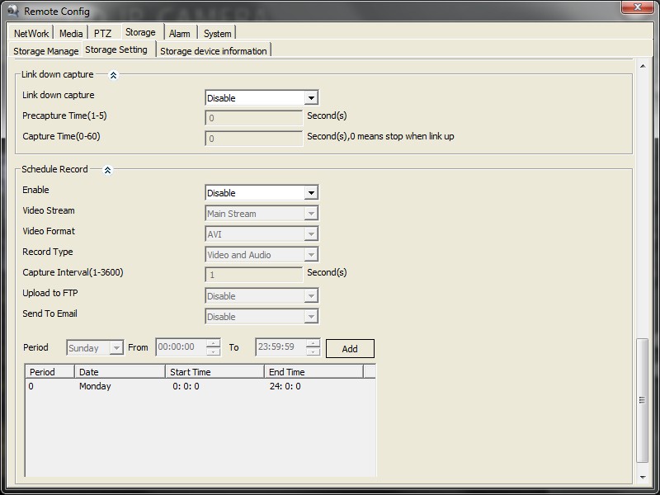
Task: Switch to the Alarm tab
Action: coord(180,33)
